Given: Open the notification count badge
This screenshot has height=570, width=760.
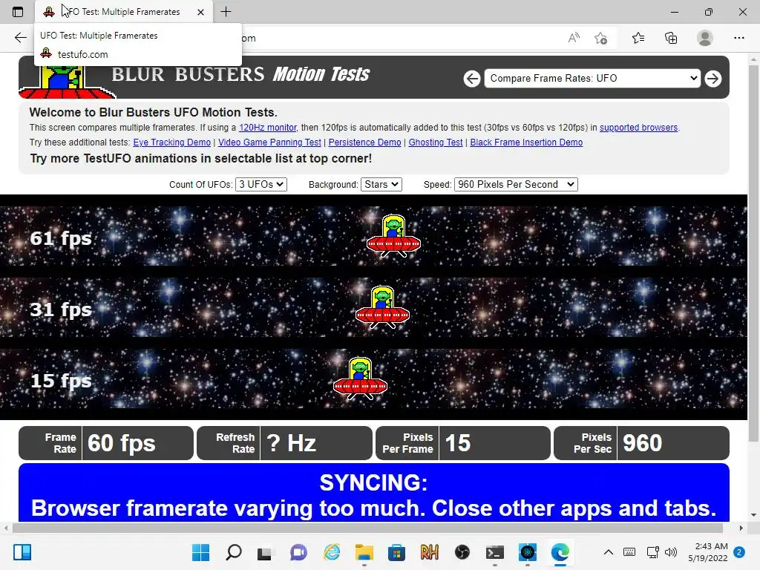Looking at the screenshot, I should [739, 552].
